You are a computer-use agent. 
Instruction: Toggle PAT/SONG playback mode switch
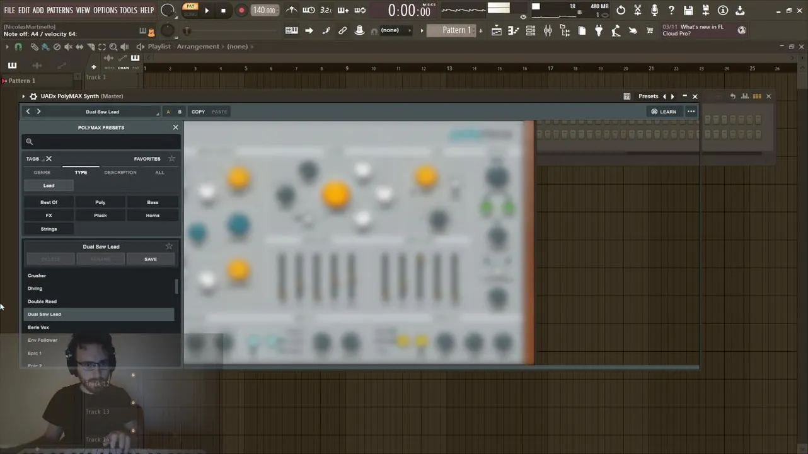[x=190, y=10]
